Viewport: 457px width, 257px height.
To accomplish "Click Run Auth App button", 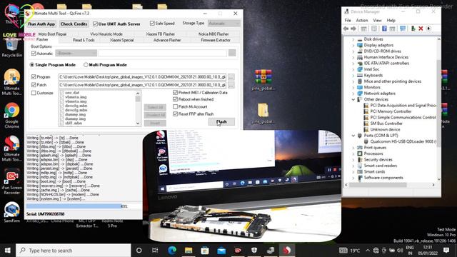I will [41, 24].
